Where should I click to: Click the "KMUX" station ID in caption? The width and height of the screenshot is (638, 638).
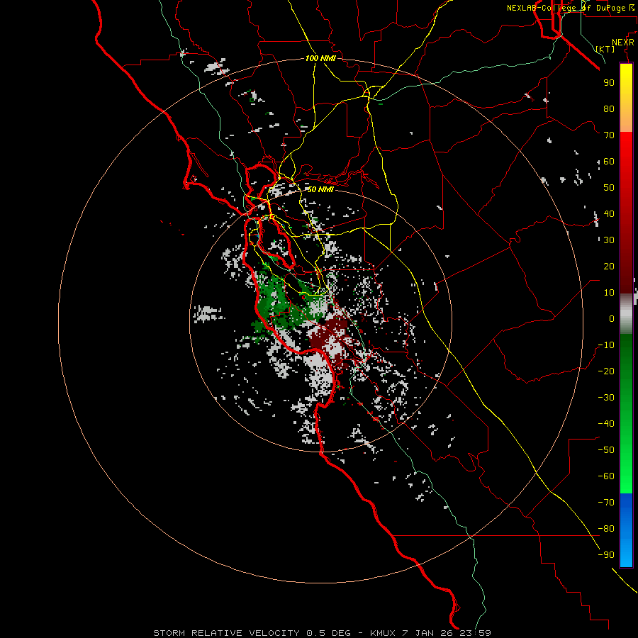click(383, 633)
